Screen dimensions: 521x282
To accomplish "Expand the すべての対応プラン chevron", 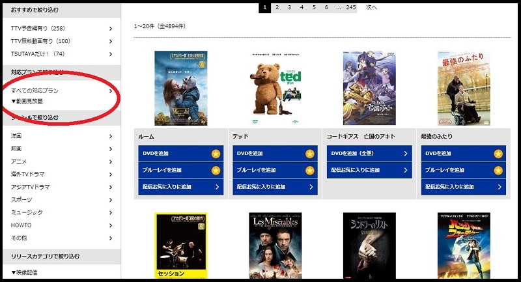I will pos(111,91).
